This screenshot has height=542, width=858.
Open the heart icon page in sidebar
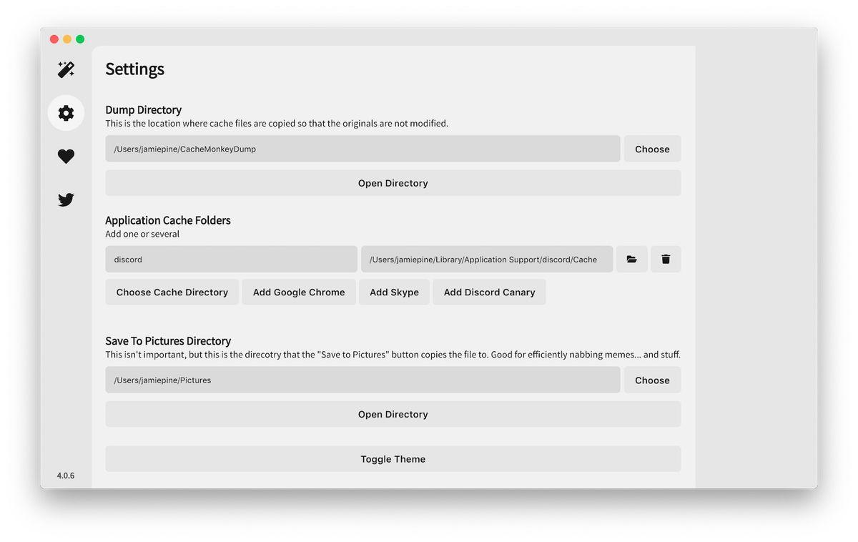[x=66, y=156]
